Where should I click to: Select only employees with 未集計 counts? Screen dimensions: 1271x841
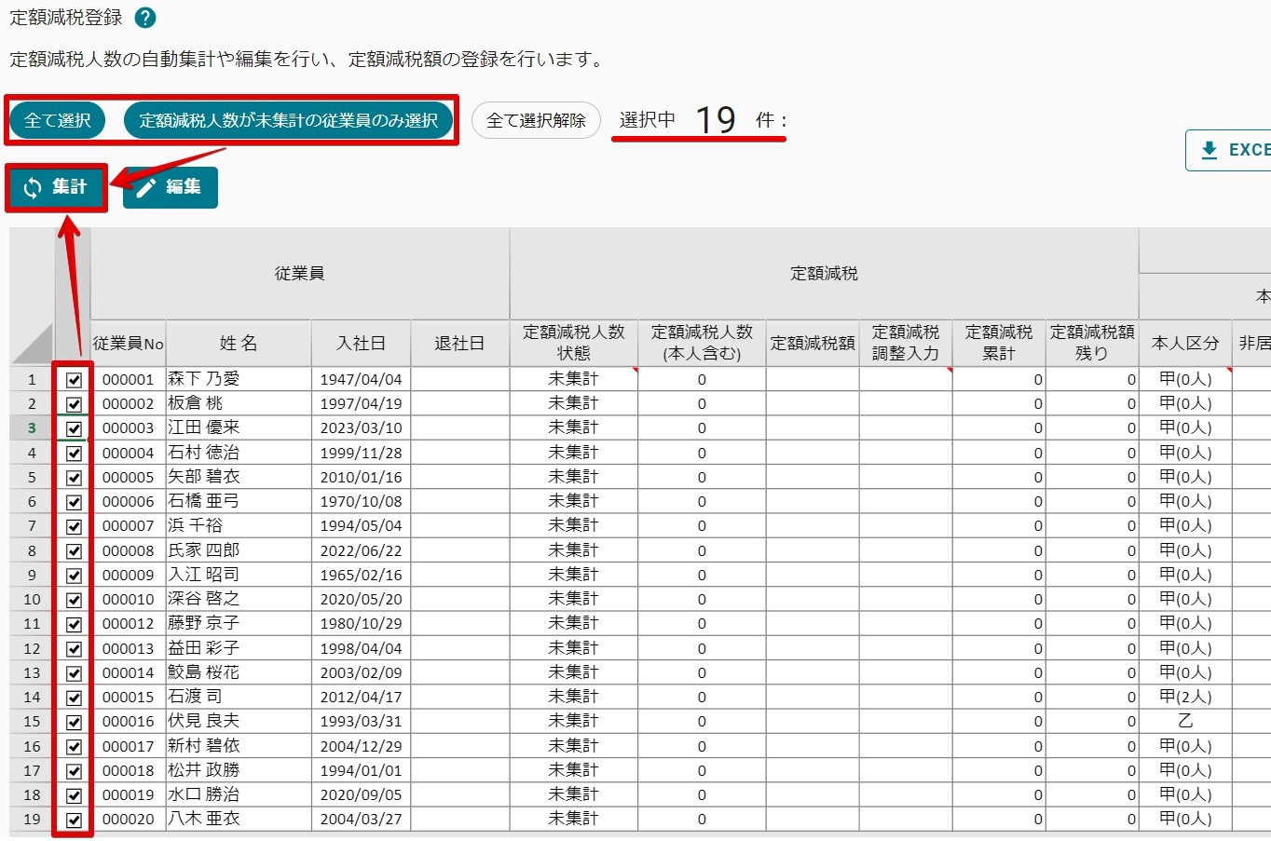(x=288, y=120)
